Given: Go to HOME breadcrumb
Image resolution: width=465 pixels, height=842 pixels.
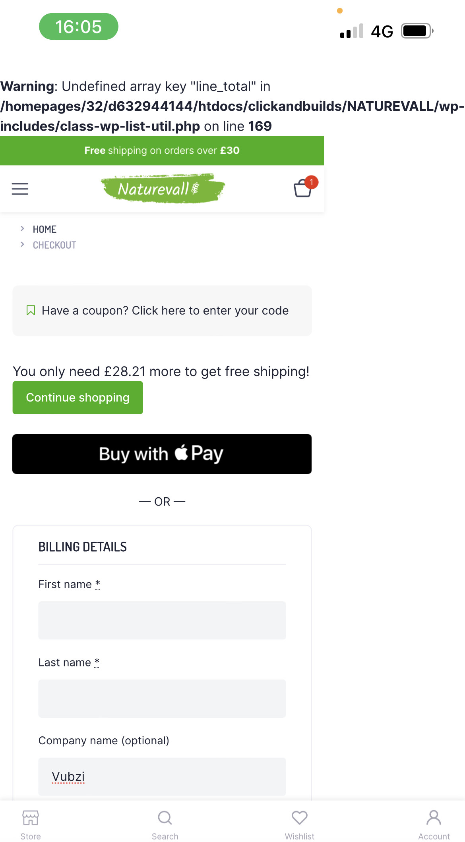Looking at the screenshot, I should point(45,229).
